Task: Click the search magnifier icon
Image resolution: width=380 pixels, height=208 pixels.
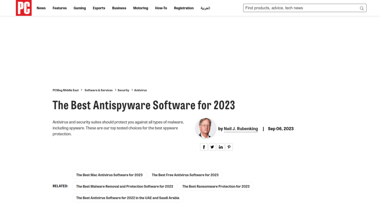Action: click(x=361, y=8)
